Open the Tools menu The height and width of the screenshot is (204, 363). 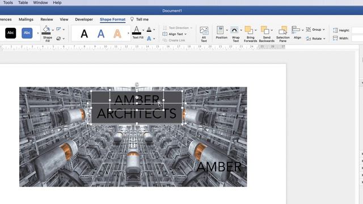coord(8,2)
